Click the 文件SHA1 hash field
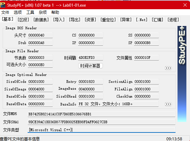The width and height of the screenshot is (190, 141). [102, 122]
